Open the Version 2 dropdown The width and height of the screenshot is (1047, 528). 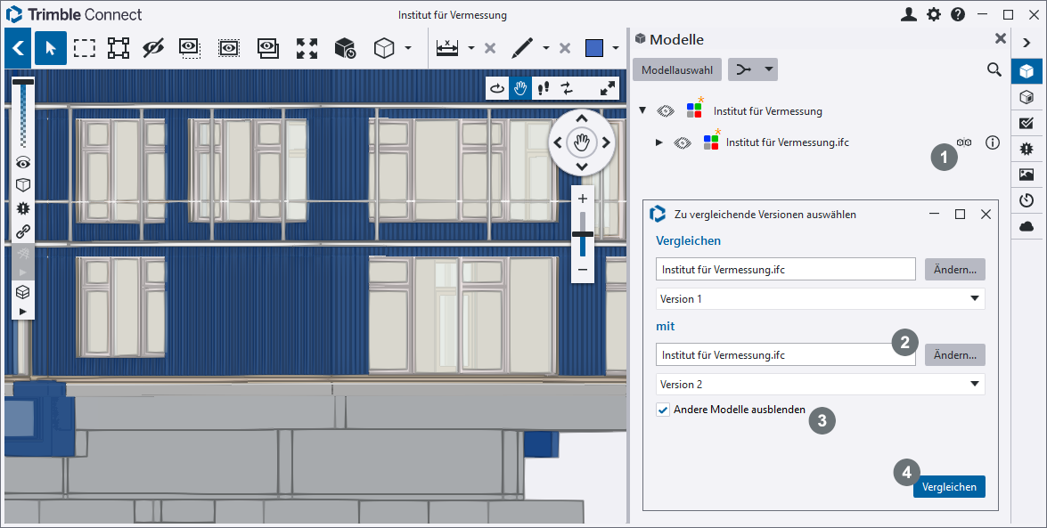click(x=820, y=385)
